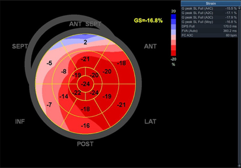Select the -14 strain segment
Viewport: 241px width, 168px height.
63,97
